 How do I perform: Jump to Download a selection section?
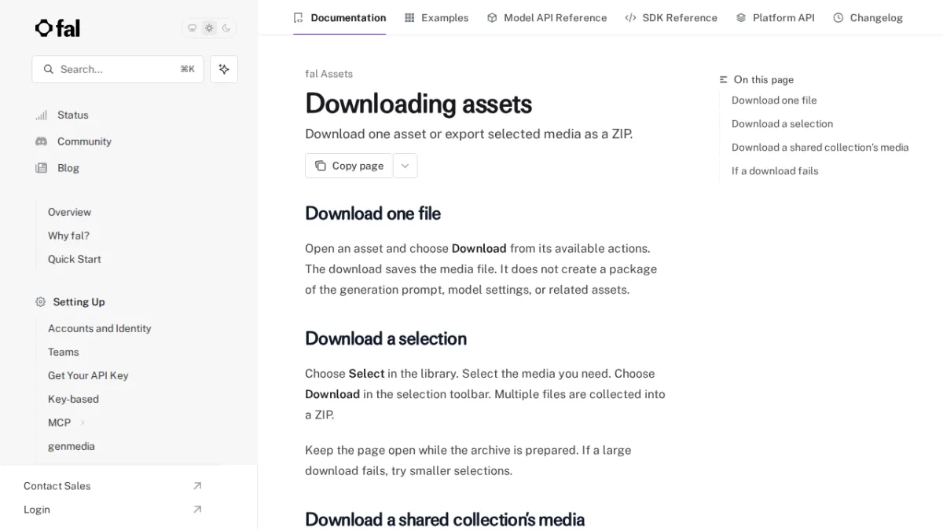click(782, 124)
